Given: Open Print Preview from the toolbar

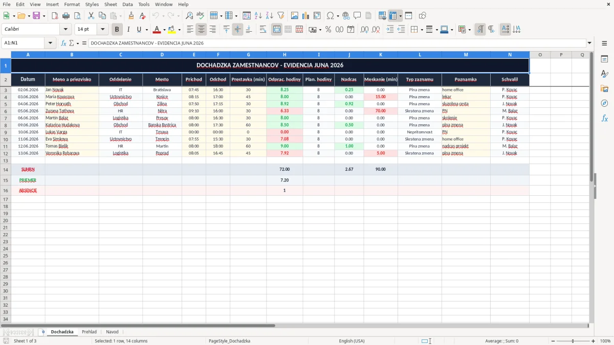Looking at the screenshot, I should pos(77,16).
